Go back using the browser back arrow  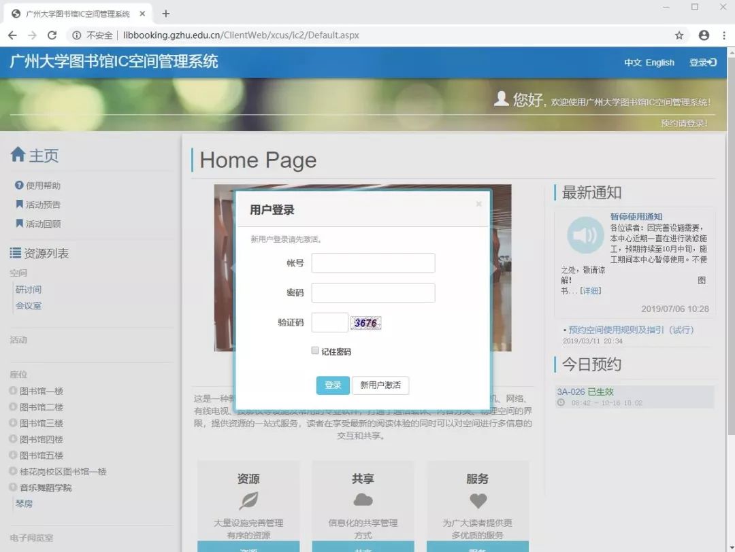13,35
